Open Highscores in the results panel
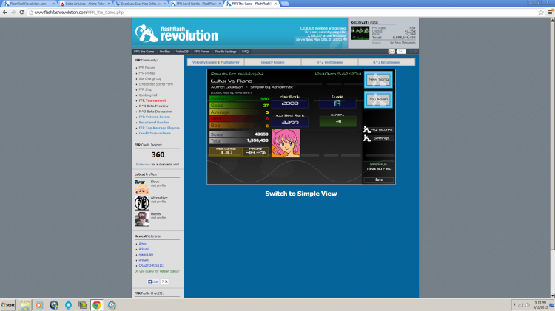The image size is (555, 311). (x=378, y=130)
